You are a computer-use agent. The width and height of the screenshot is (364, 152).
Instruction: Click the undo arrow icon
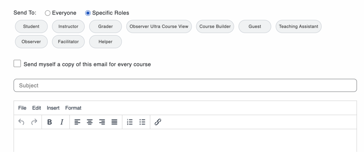pyautogui.click(x=21, y=122)
